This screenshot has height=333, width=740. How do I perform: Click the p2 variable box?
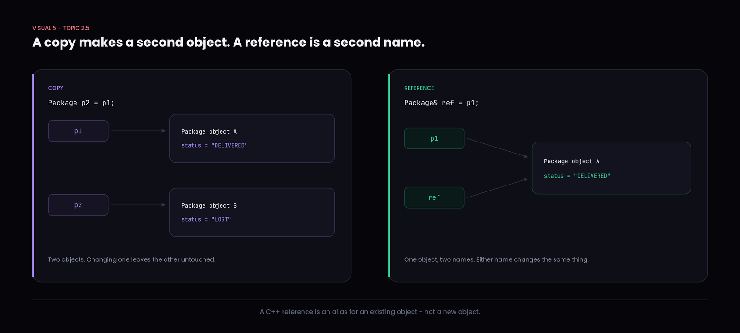click(78, 205)
